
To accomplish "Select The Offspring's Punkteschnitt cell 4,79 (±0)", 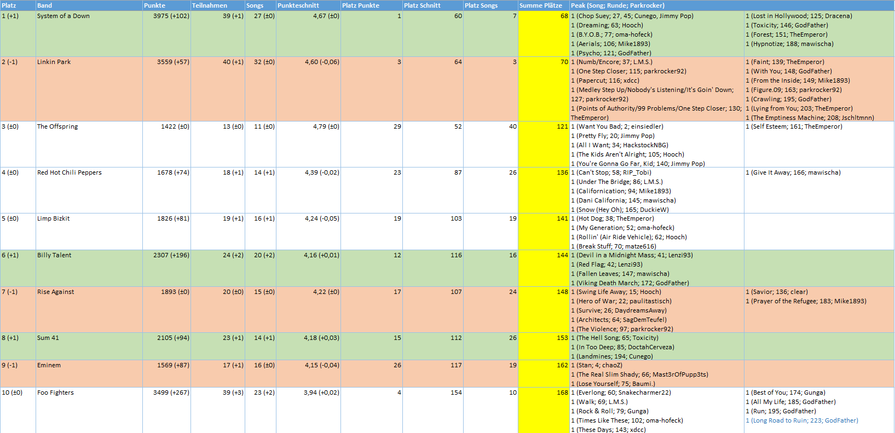I will [308, 127].
